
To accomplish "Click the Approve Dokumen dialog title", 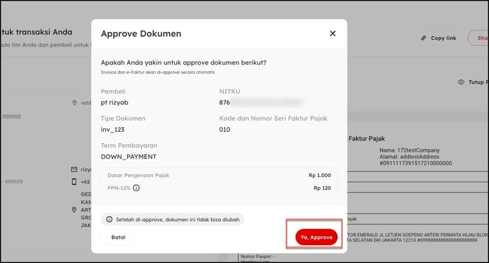I will pyautogui.click(x=141, y=33).
